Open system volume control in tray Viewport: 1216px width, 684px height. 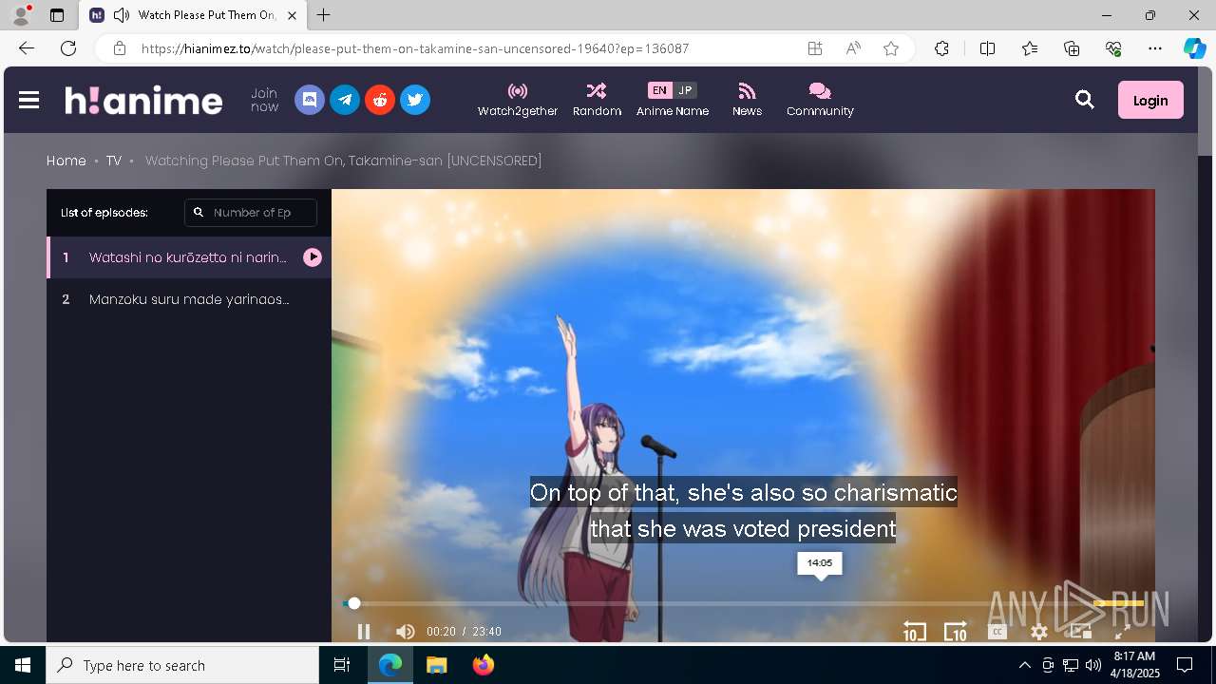1092,665
